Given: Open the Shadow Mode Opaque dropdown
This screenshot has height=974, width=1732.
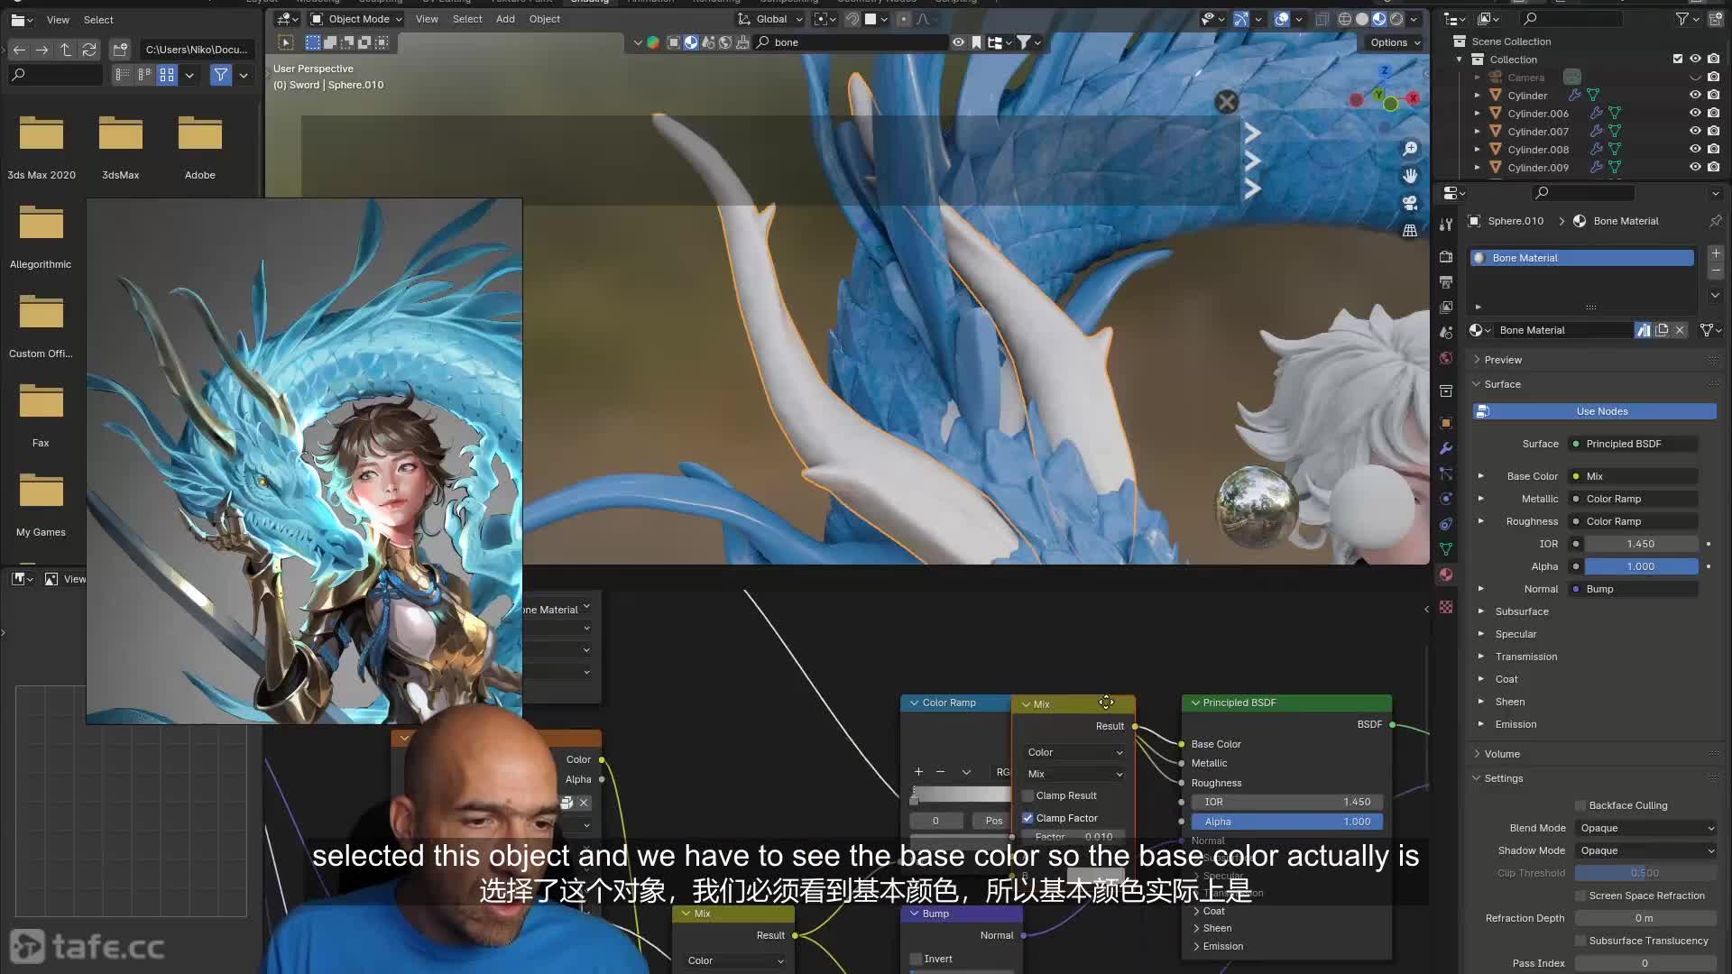Looking at the screenshot, I should click(x=1646, y=850).
